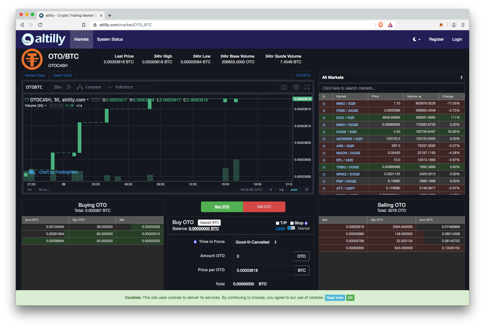Take a chart snapshot with camera icon

click(284, 87)
